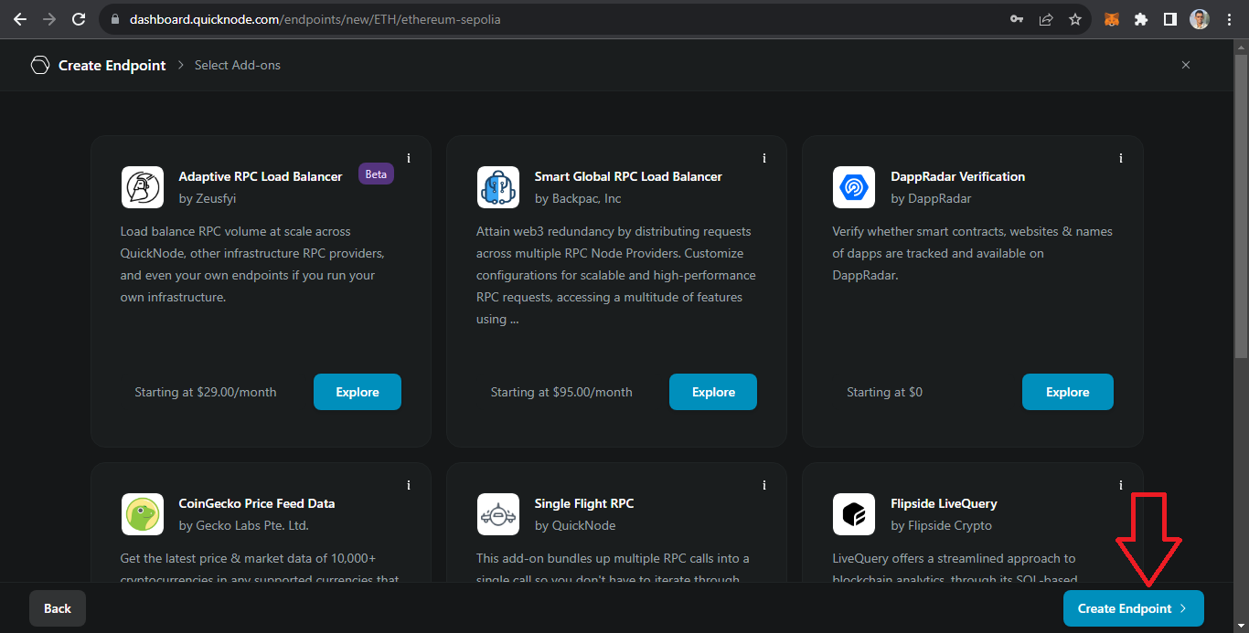Click the Single Flight RPC logo icon

[497, 514]
